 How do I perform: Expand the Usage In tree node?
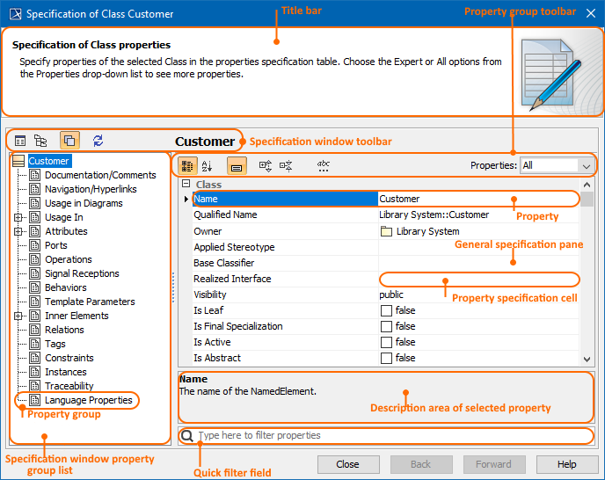pyautogui.click(x=18, y=218)
